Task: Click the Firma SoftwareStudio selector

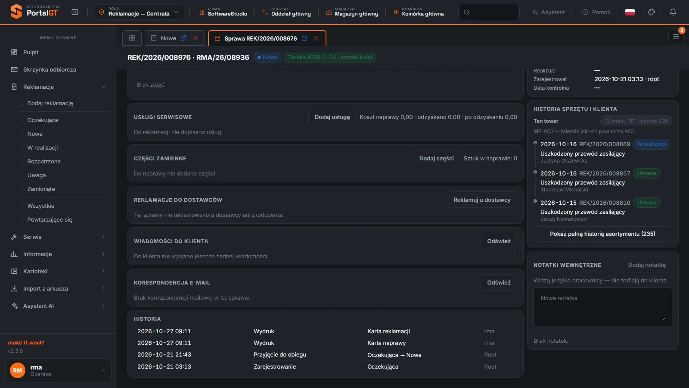Action: (x=223, y=12)
